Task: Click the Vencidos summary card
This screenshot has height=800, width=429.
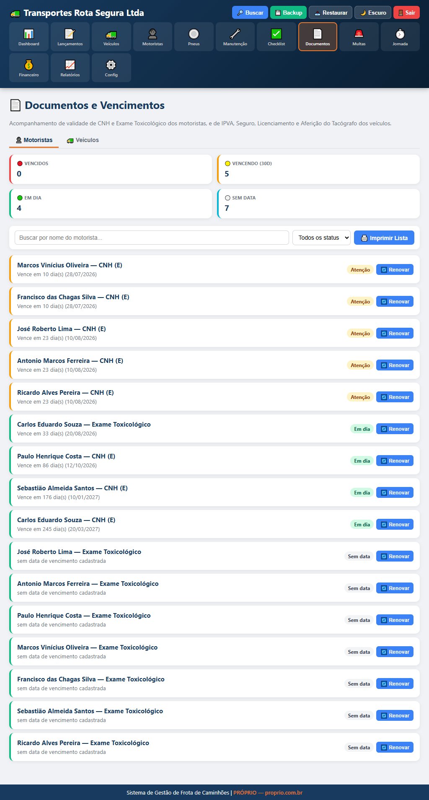Action: (x=111, y=169)
